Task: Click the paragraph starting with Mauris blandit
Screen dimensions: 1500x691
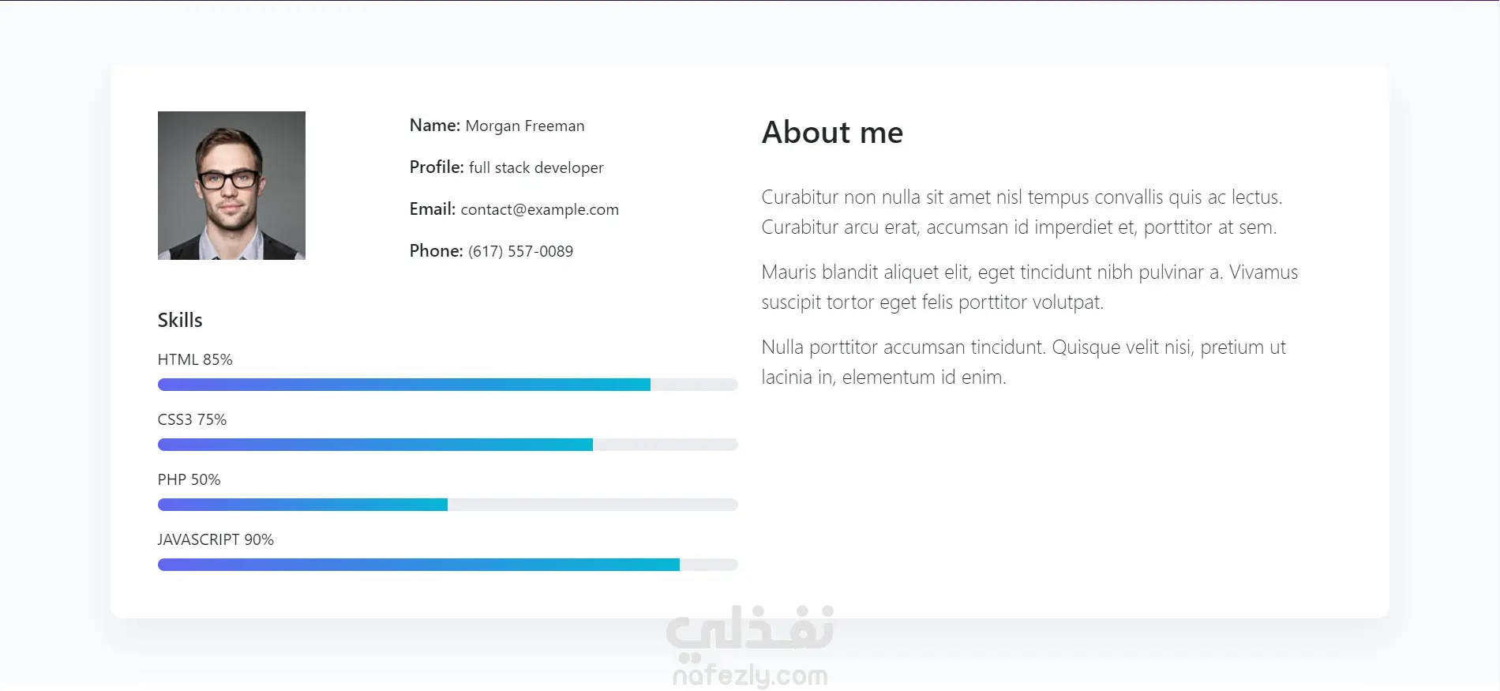Action: [1029, 287]
